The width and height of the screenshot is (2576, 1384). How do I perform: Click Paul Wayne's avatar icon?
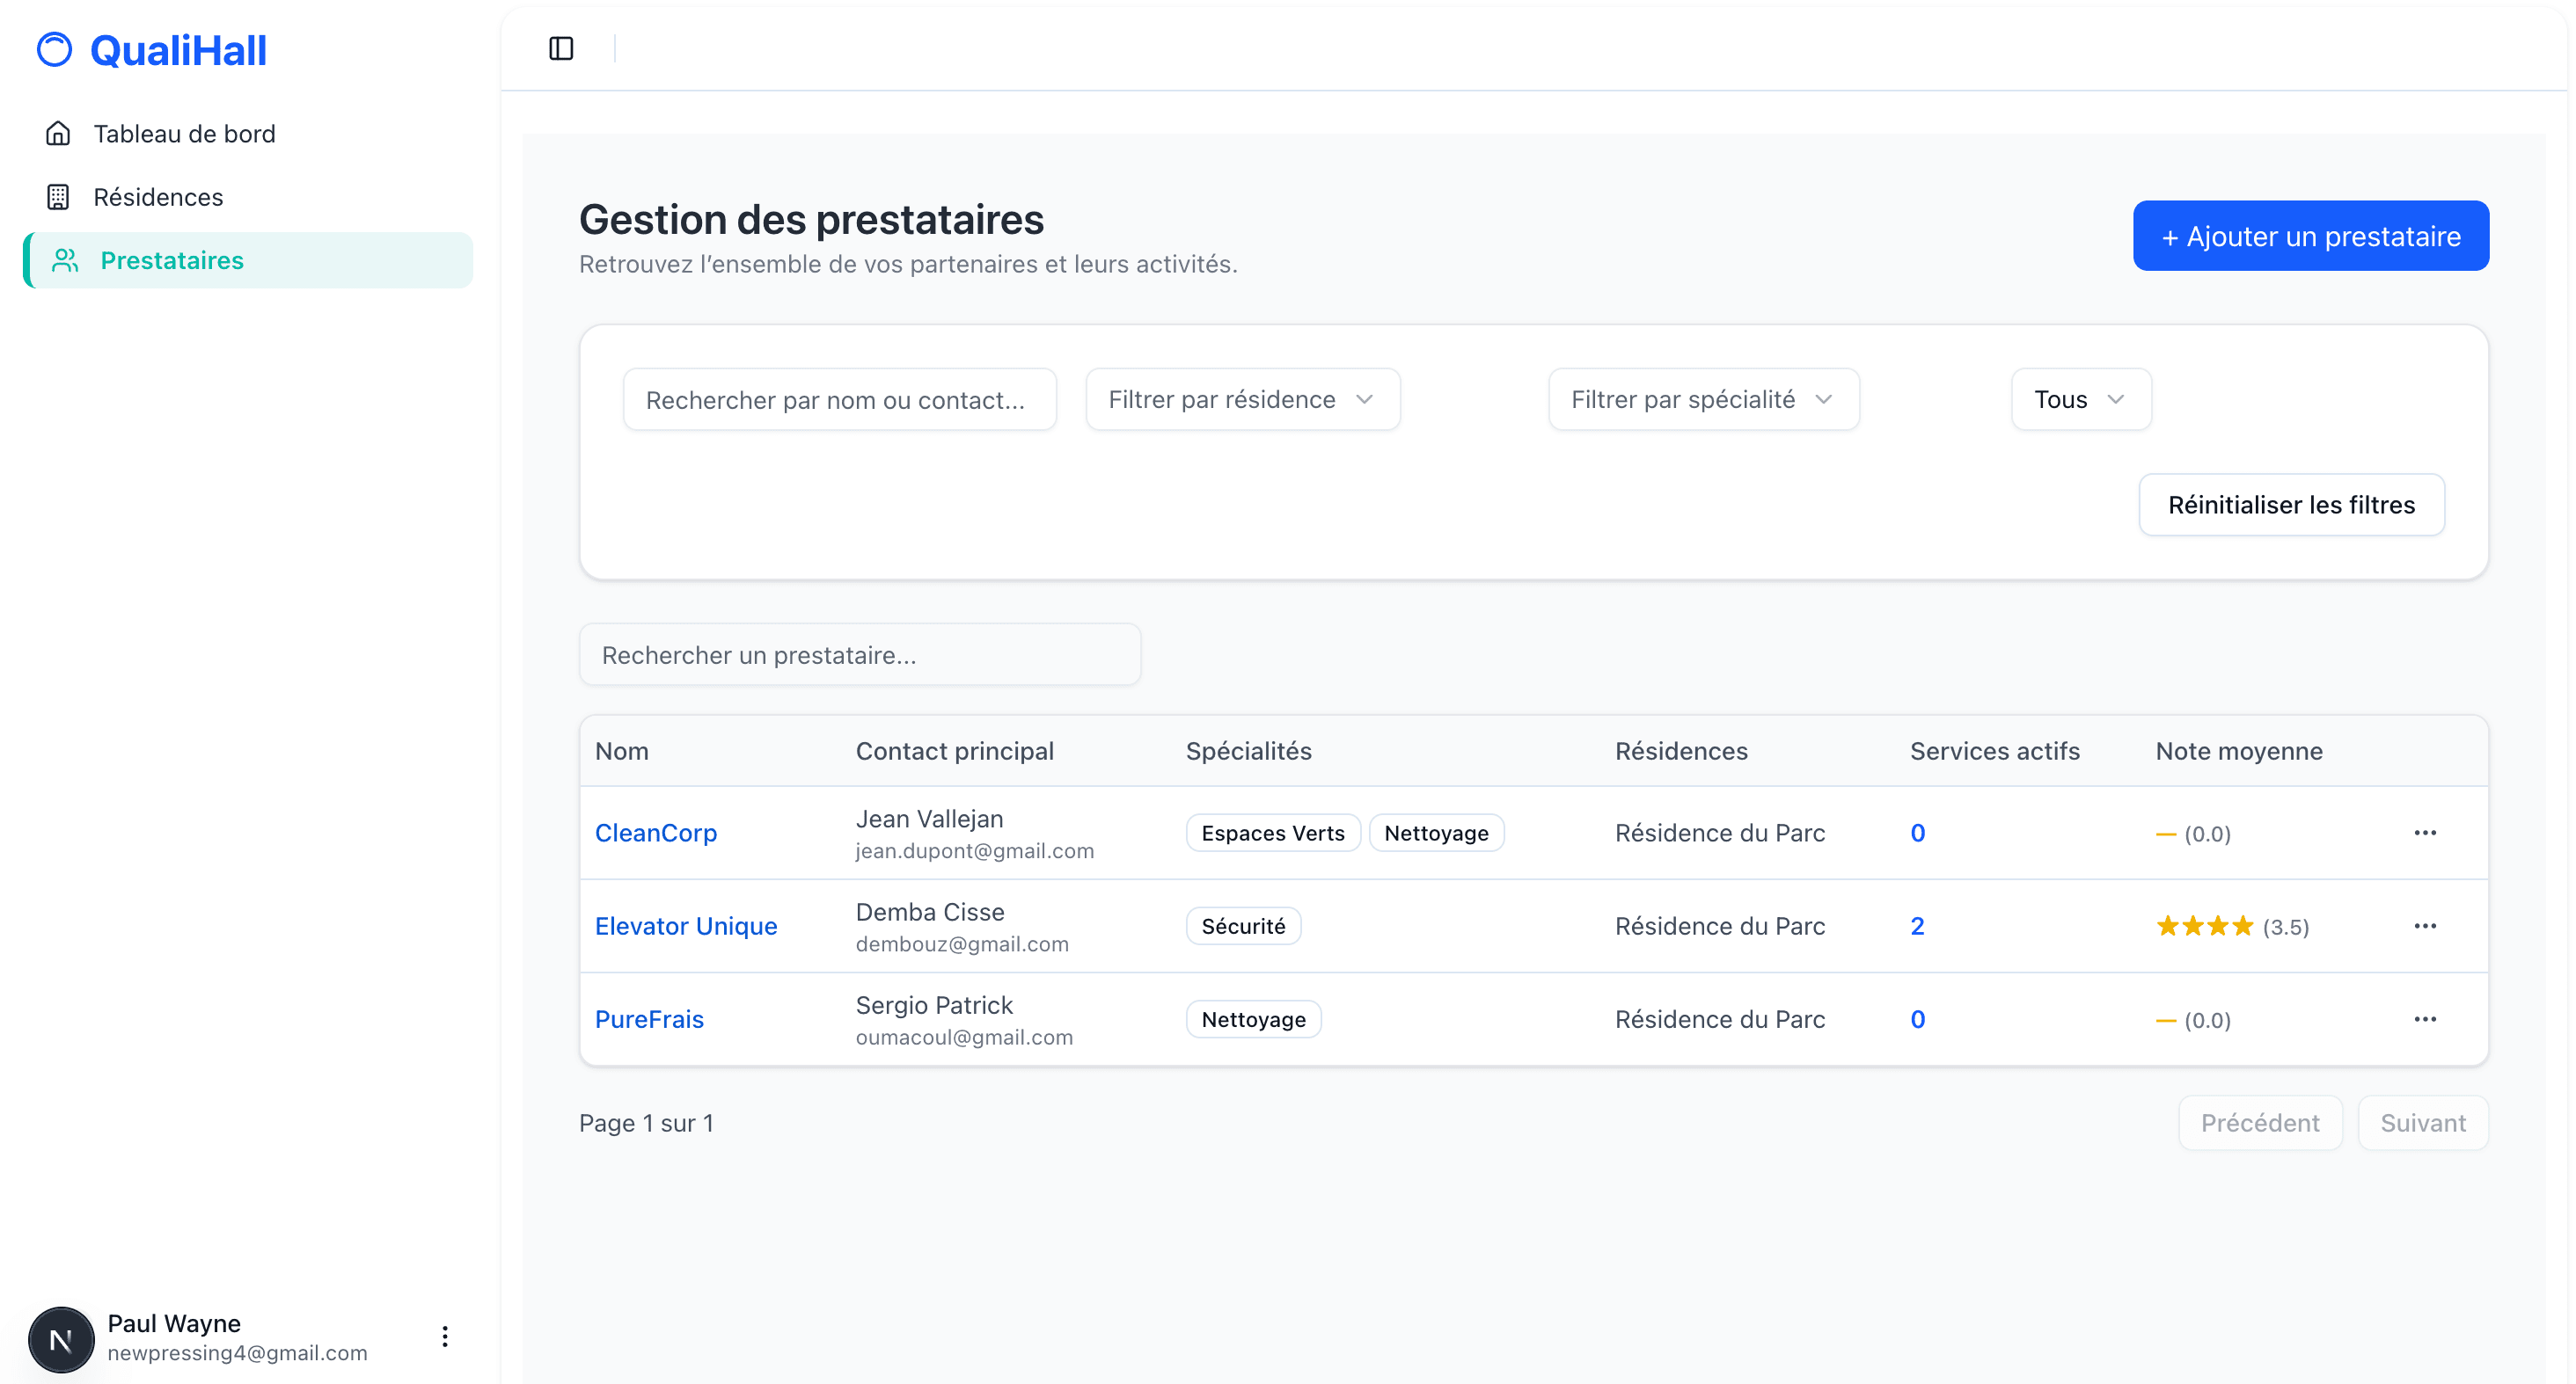point(60,1338)
